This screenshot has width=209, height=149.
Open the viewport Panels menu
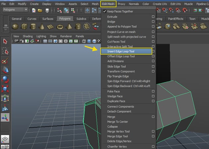click(x=80, y=36)
